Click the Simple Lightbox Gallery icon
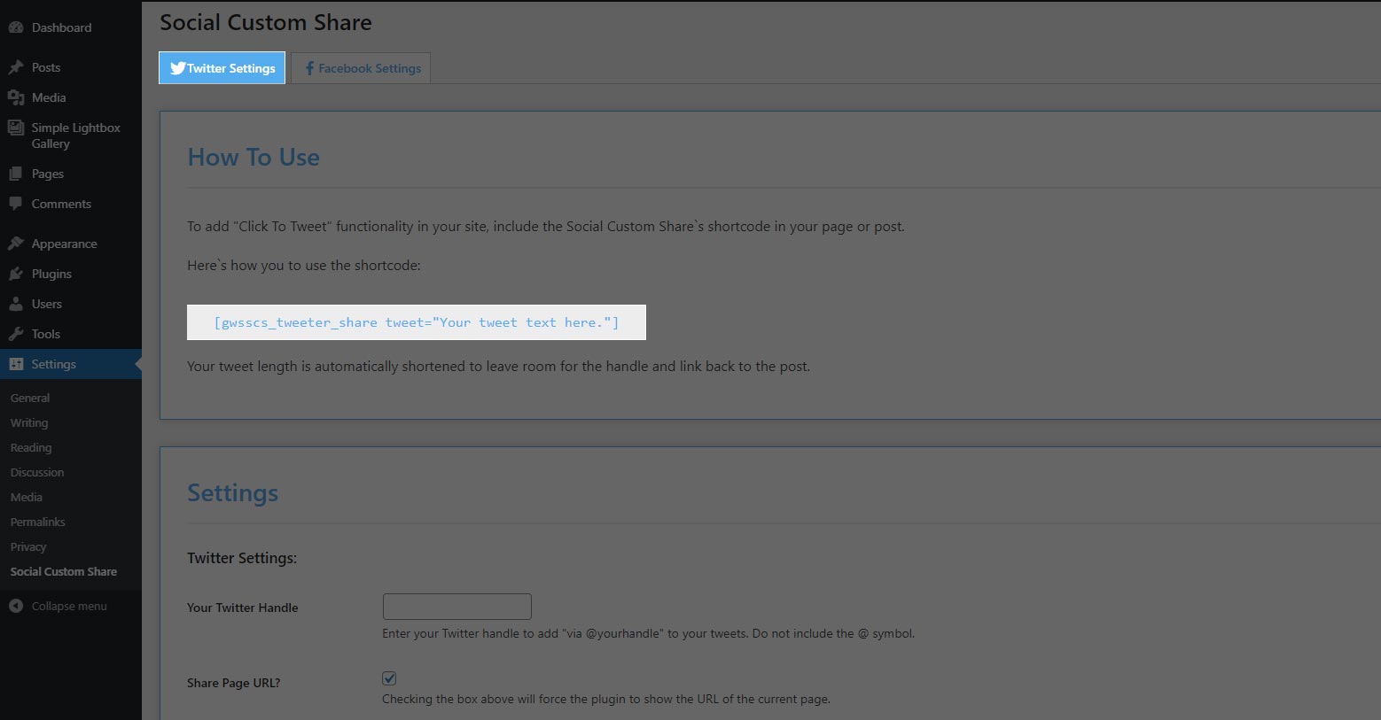Image resolution: width=1381 pixels, height=720 pixels. click(x=16, y=128)
